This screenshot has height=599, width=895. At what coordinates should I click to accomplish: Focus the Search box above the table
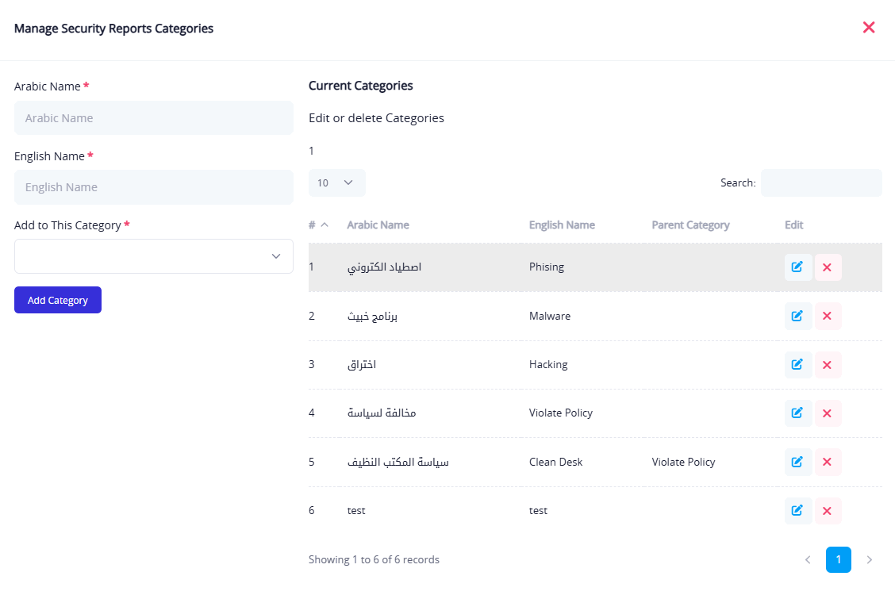point(821,182)
